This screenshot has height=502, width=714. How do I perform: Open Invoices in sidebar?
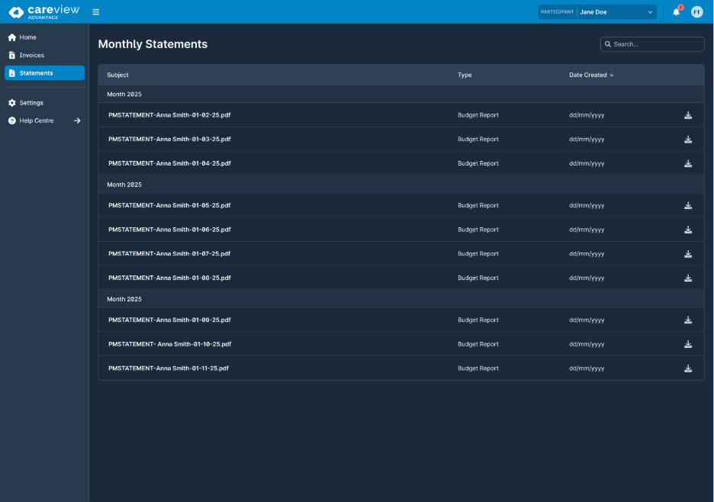pyautogui.click(x=32, y=56)
